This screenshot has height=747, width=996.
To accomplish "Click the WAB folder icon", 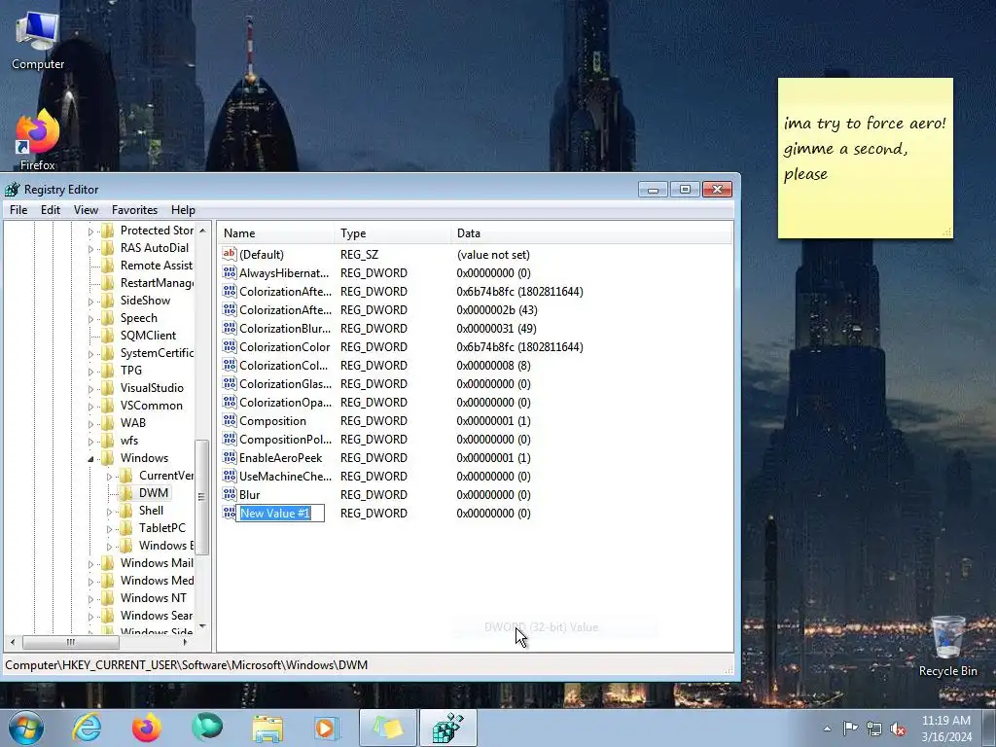I will pyautogui.click(x=107, y=422).
